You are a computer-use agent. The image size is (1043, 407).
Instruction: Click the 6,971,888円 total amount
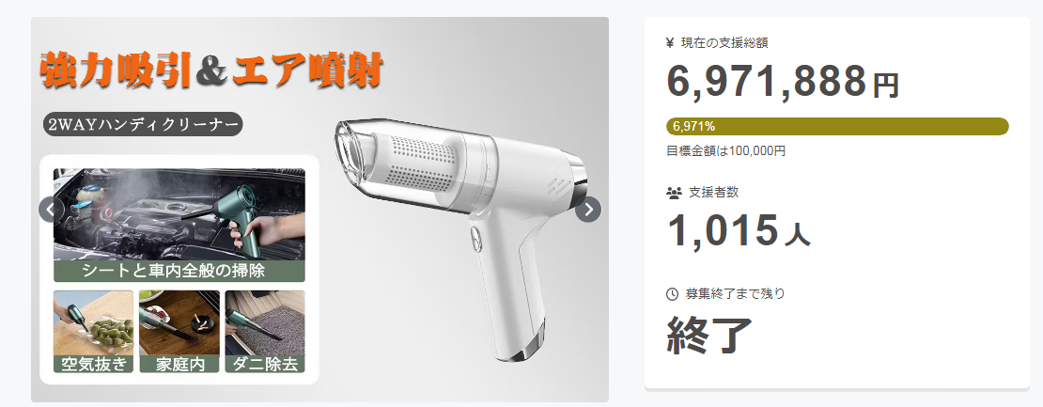783,82
